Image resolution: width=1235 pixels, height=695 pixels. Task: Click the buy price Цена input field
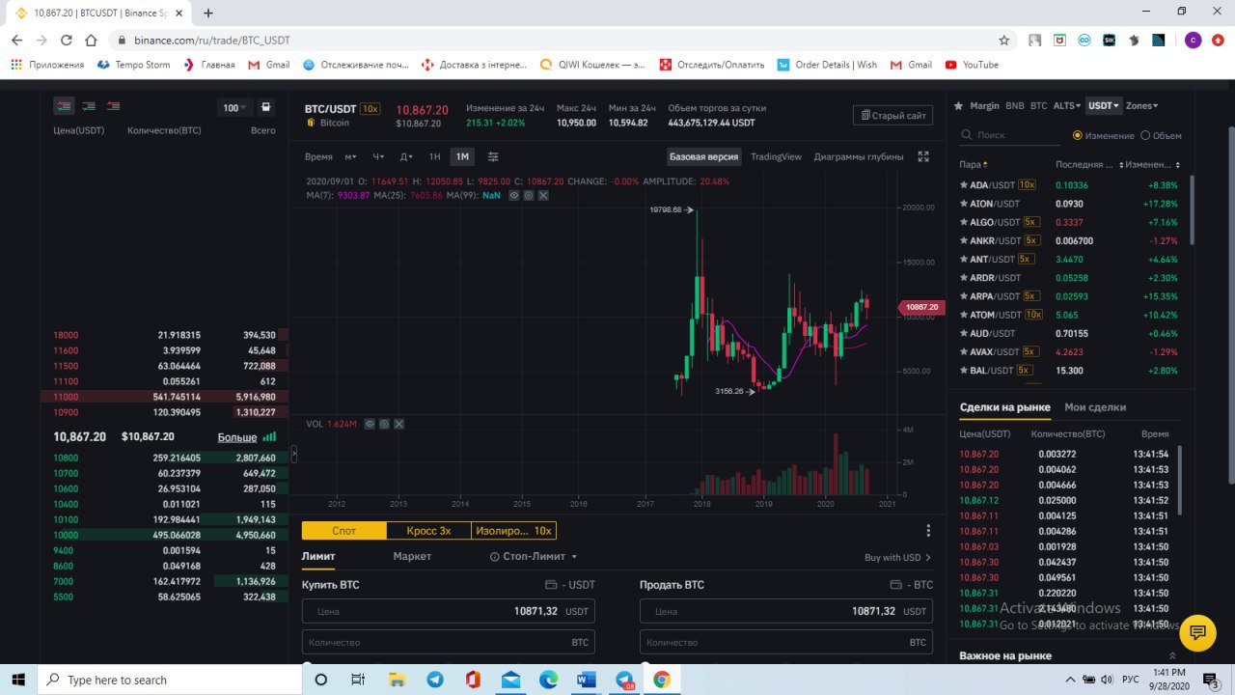449,611
